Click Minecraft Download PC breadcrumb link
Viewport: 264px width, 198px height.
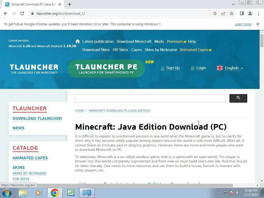click(120, 111)
